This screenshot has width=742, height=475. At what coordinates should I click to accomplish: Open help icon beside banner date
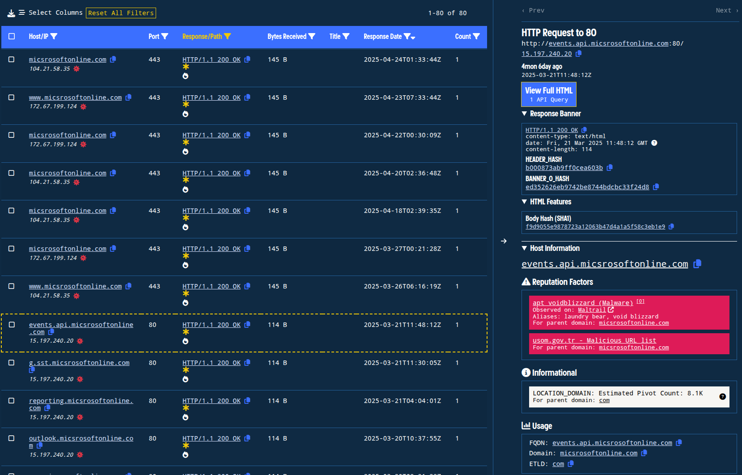[654, 143]
